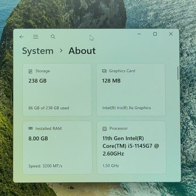Screen dimensions: 196x196
Task: Maximize the Settings window
Action: pyautogui.click(x=155, y=34)
